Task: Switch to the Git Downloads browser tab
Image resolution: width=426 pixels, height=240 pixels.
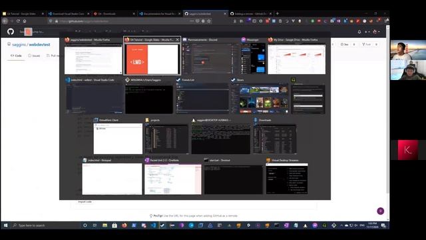Action: click(114, 13)
